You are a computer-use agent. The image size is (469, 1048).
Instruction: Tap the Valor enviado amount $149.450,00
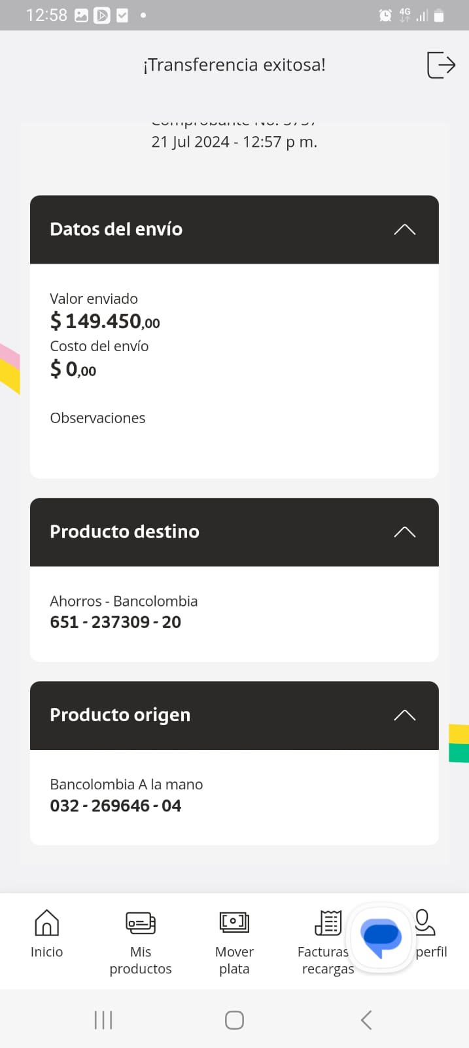(x=105, y=322)
